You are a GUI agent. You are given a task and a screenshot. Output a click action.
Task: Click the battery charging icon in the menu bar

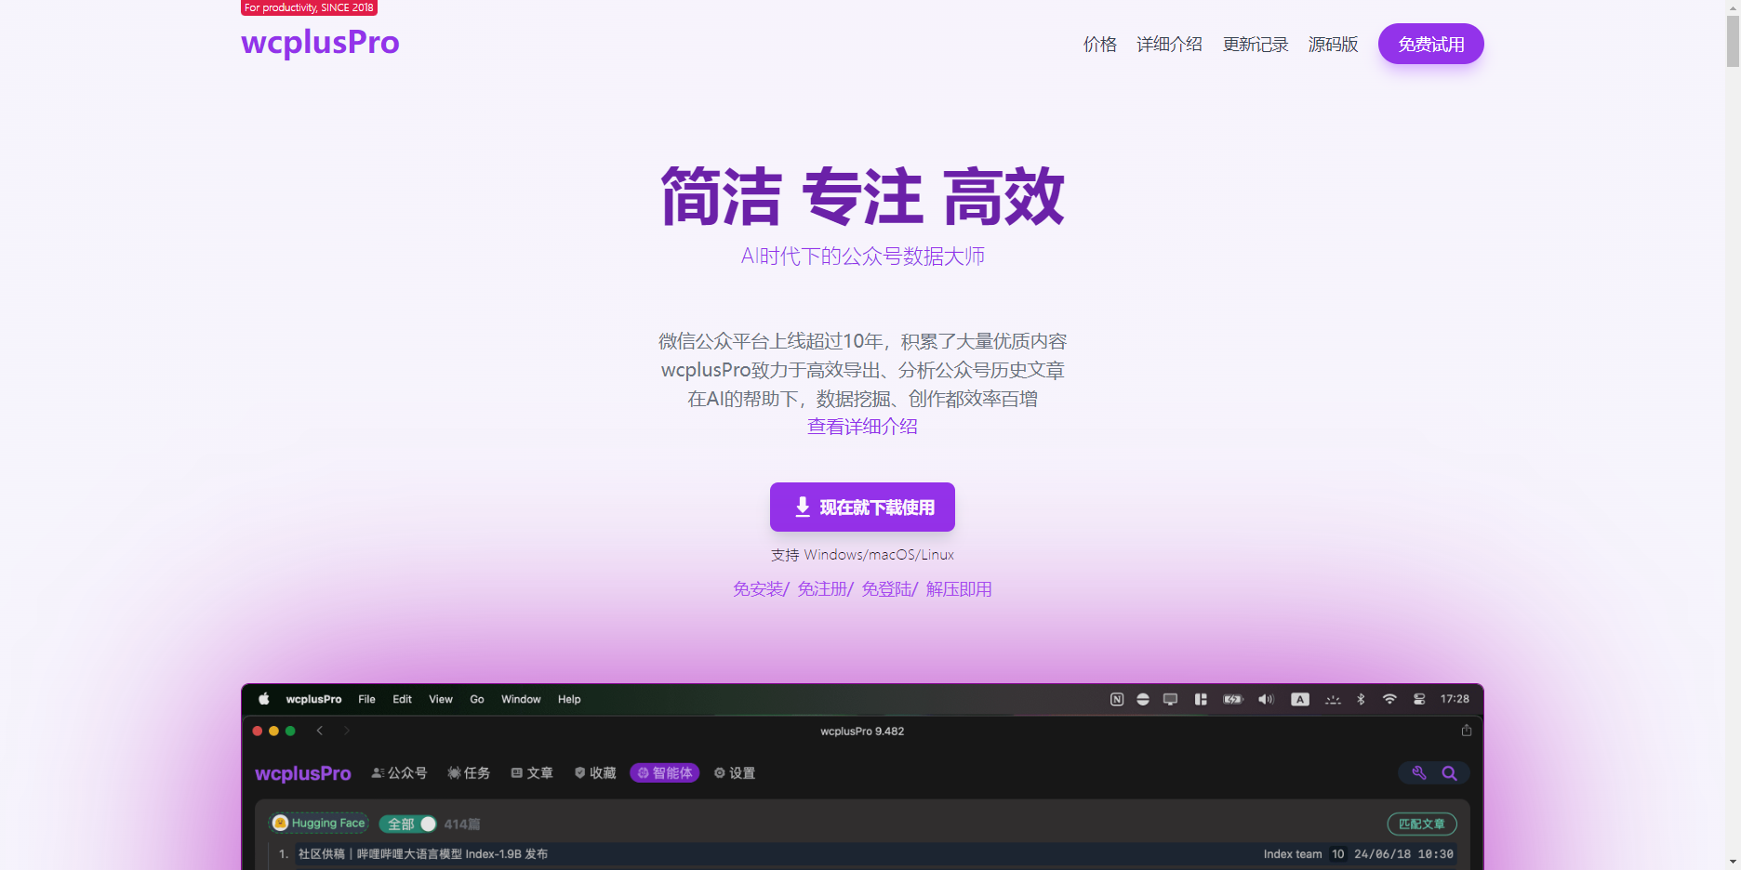(x=1233, y=699)
